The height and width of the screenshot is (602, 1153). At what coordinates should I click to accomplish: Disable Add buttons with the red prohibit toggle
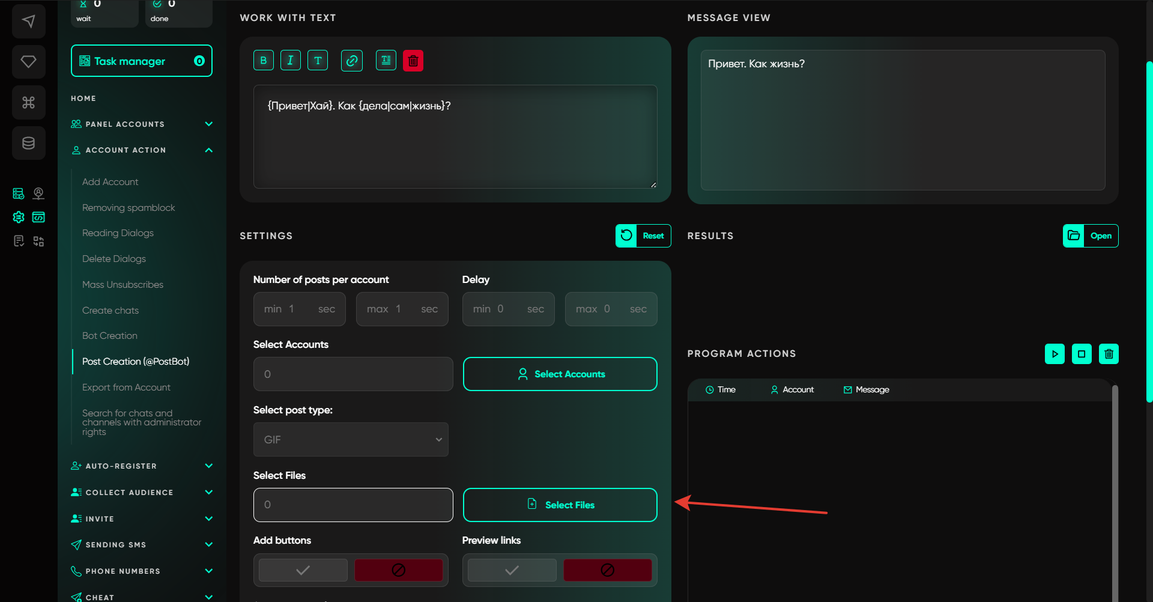(398, 570)
